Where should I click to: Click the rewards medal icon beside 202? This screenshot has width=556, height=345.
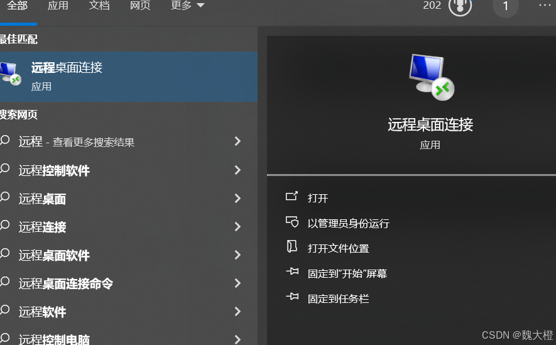click(x=460, y=6)
